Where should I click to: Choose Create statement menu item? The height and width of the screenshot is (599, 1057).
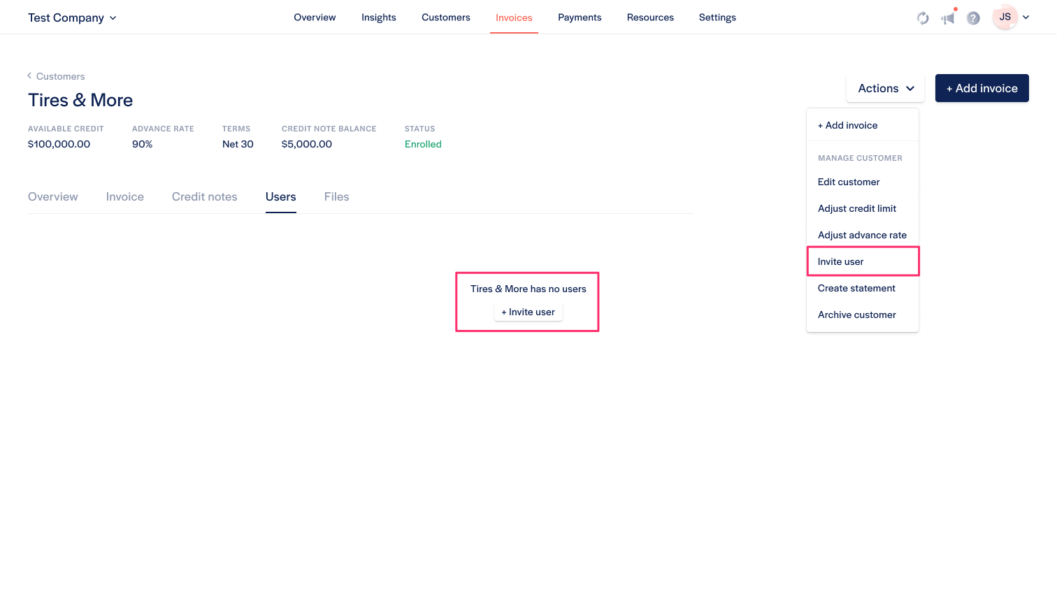(x=856, y=288)
